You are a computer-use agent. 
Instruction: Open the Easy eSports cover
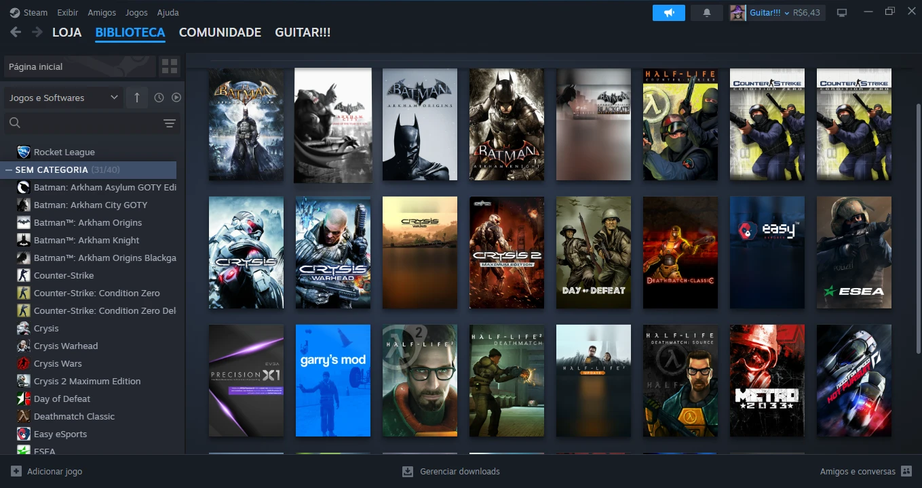pyautogui.click(x=767, y=252)
